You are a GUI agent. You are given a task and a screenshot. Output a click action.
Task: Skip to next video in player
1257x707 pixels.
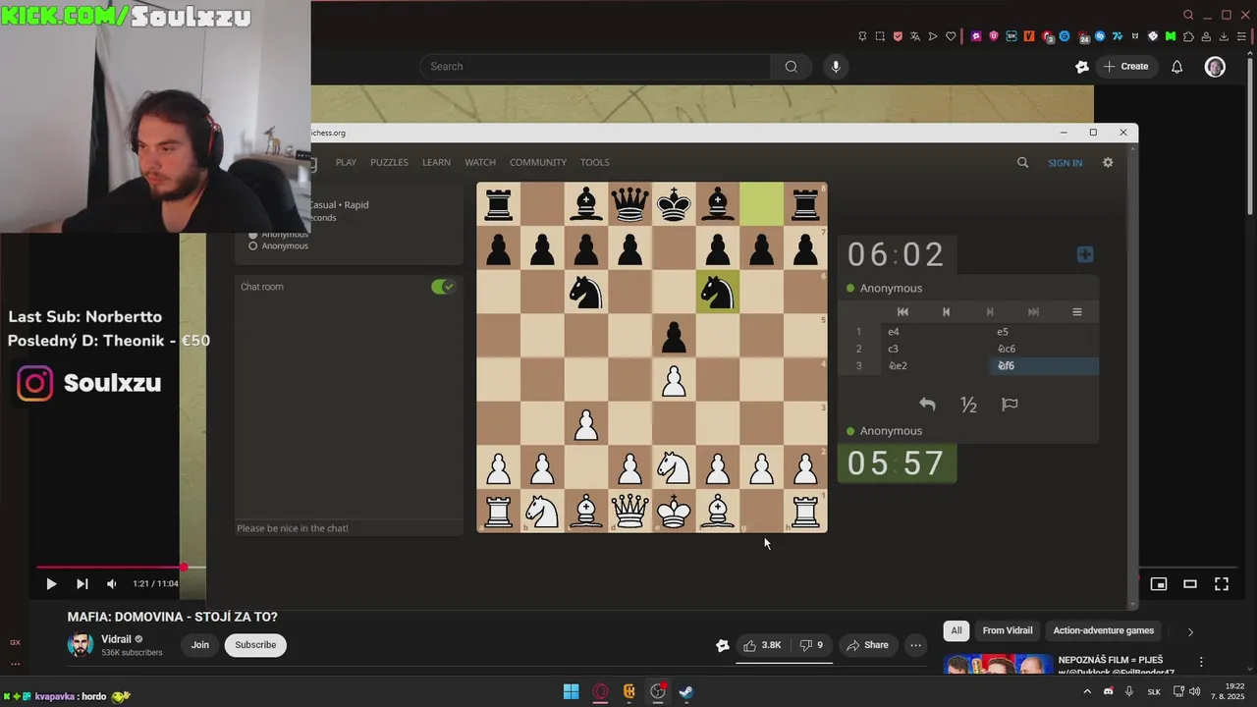pos(82,583)
